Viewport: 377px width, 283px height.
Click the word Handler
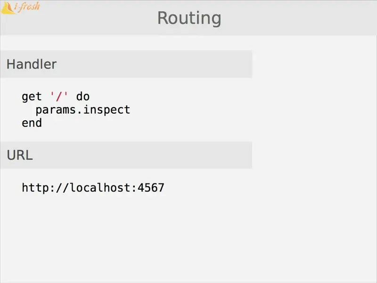click(32, 64)
